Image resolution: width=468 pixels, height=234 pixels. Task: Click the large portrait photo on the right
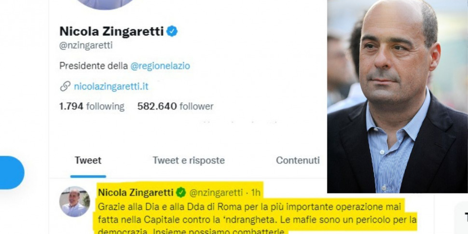(398, 96)
